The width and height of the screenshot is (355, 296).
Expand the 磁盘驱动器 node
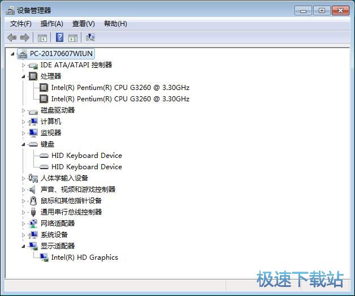(23, 110)
